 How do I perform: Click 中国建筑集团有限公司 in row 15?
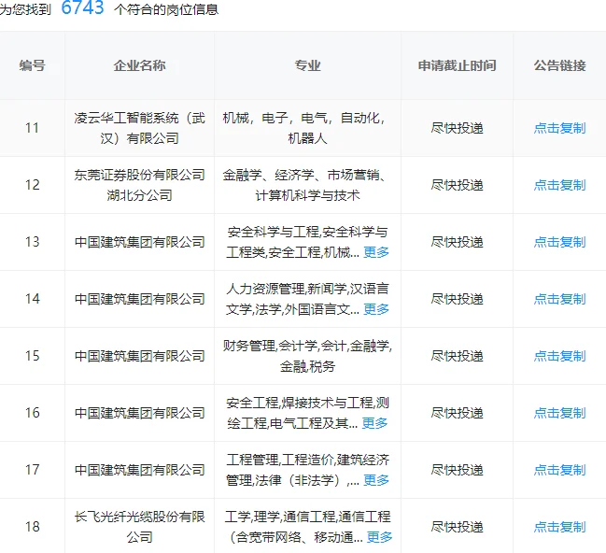click(139, 356)
